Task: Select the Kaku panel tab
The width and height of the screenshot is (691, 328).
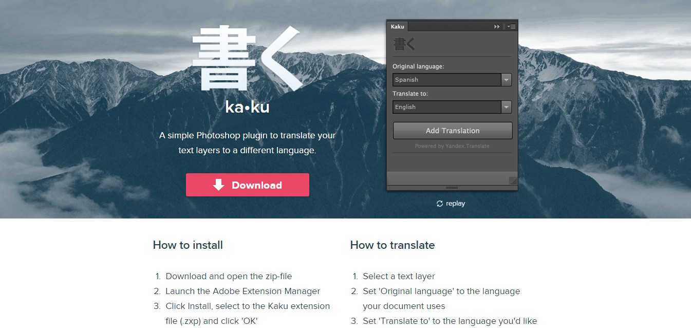Action: pyautogui.click(x=397, y=26)
